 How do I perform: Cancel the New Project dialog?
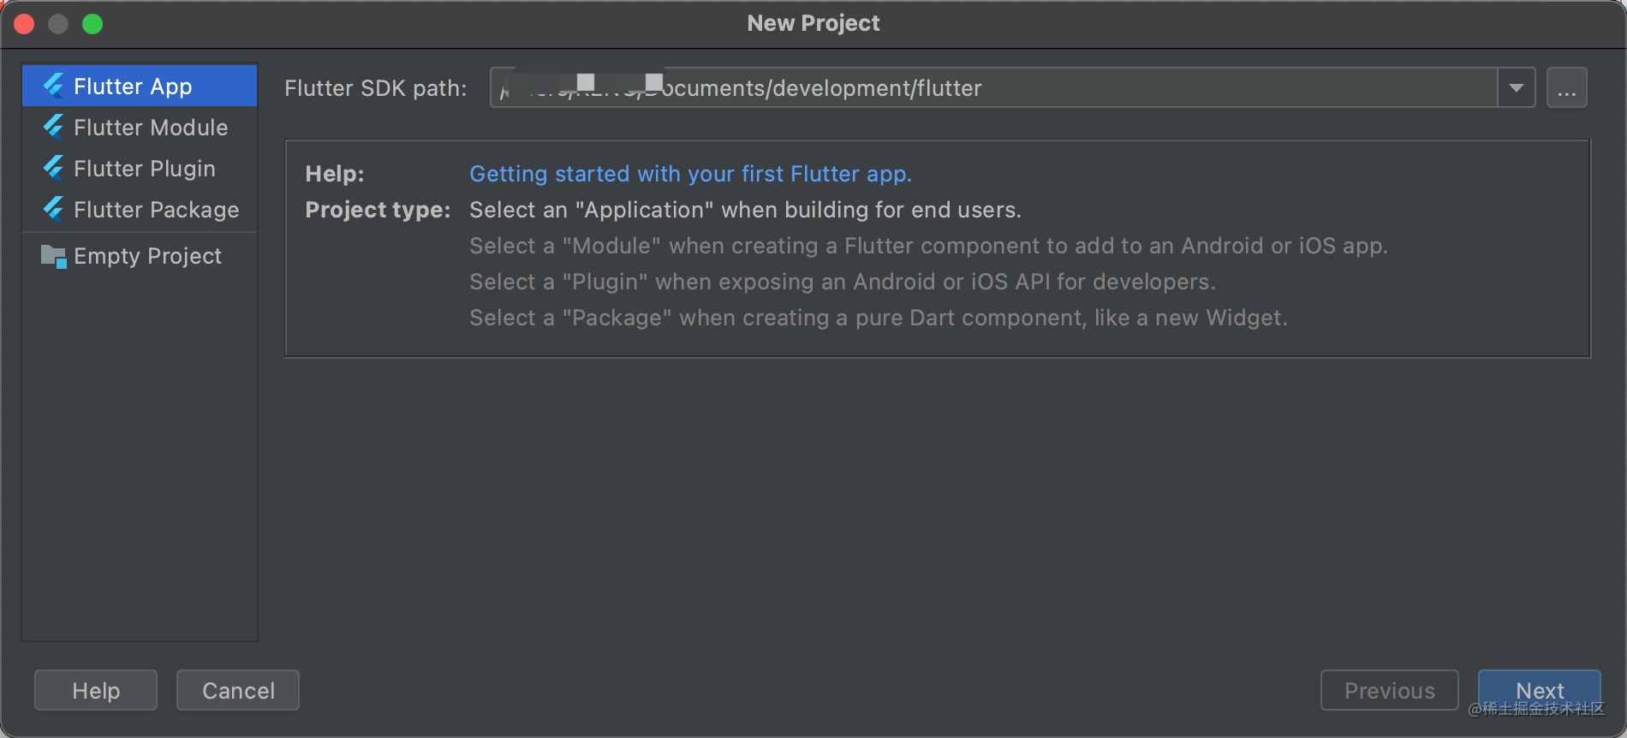point(238,690)
